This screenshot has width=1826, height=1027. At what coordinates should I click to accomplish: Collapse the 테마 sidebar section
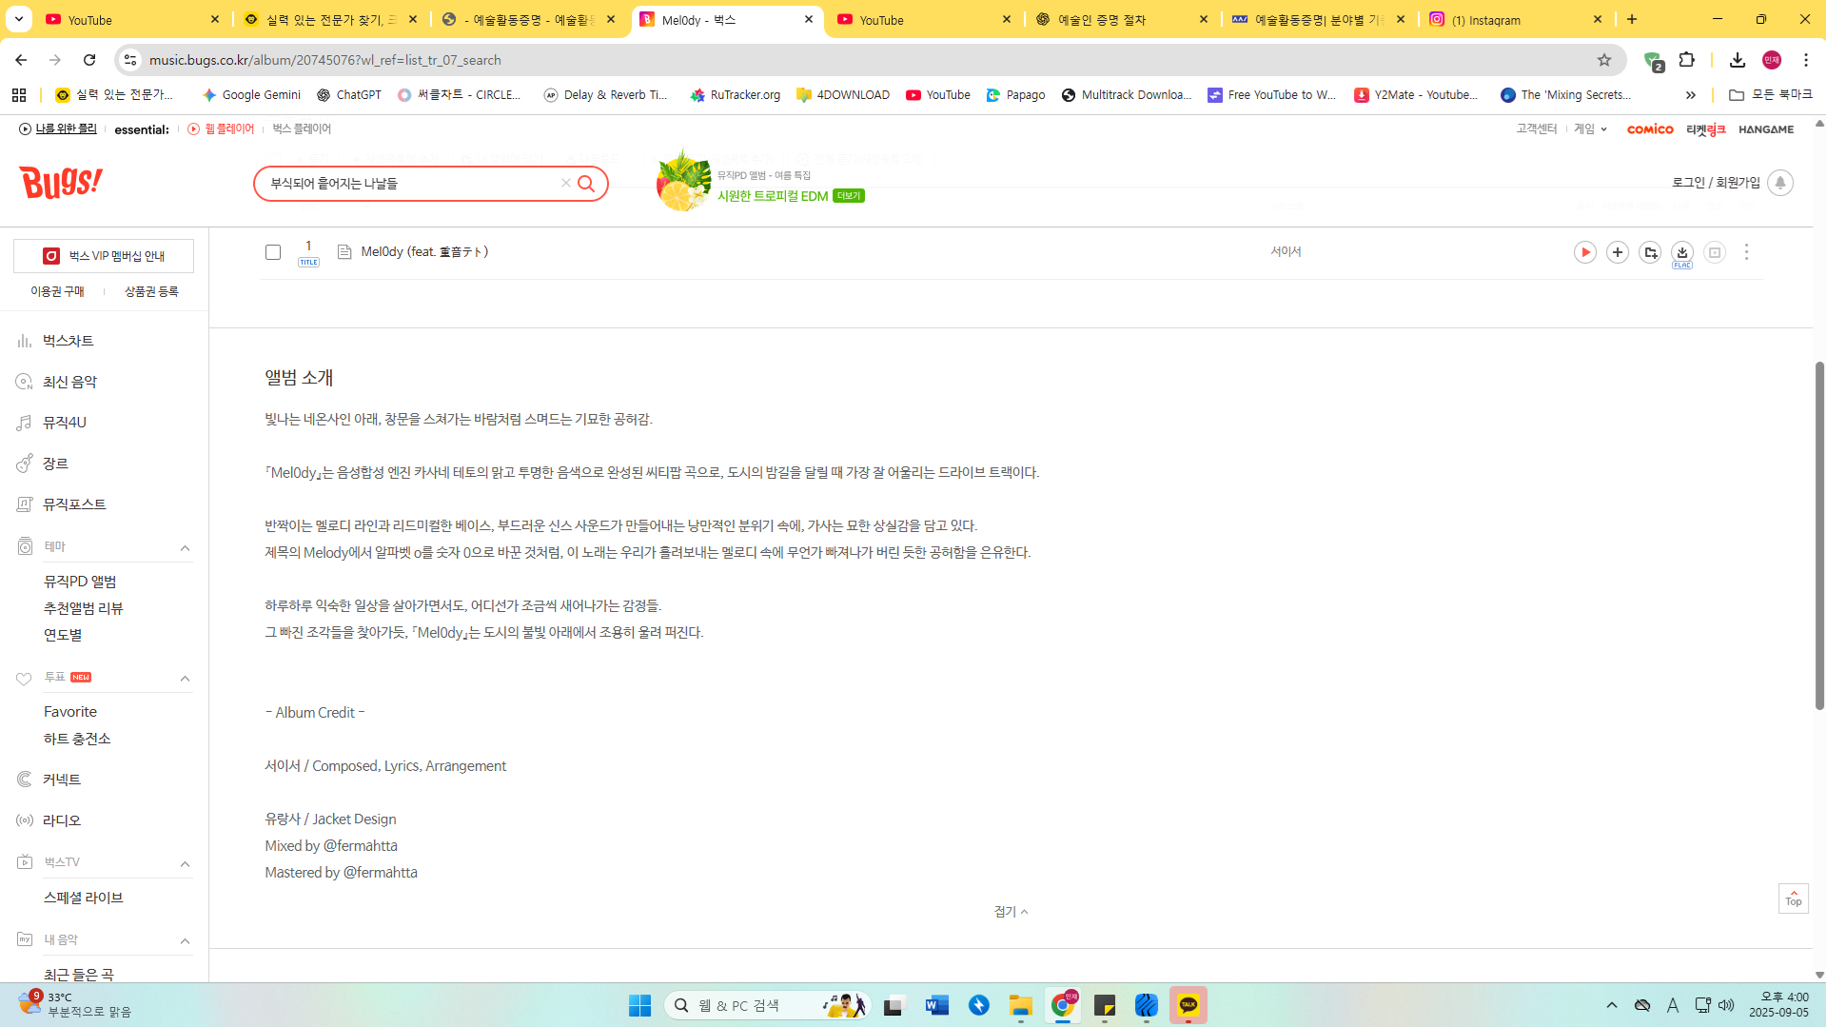[185, 547]
